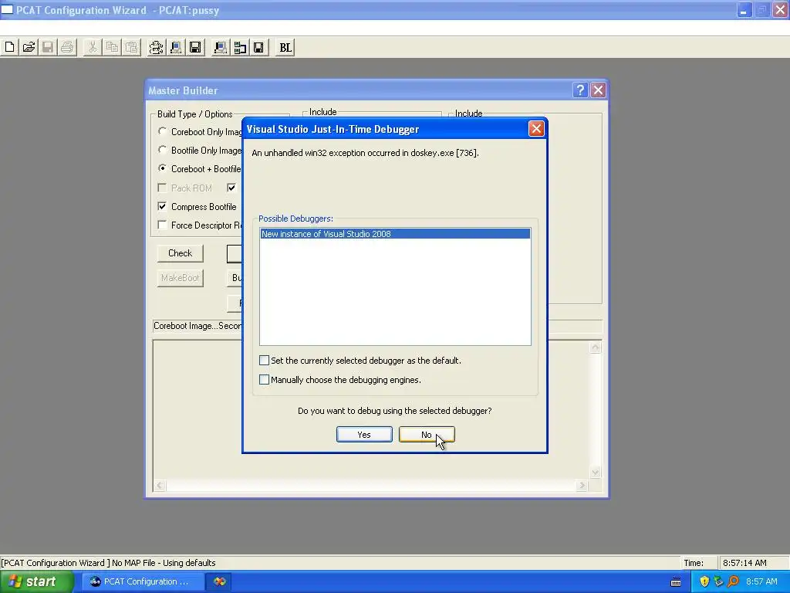This screenshot has height=593, width=790.
Task: Enable the Force Descriptor checkbox
Action: click(162, 225)
